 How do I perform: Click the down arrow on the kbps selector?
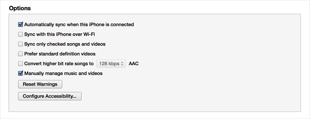(x=122, y=65)
